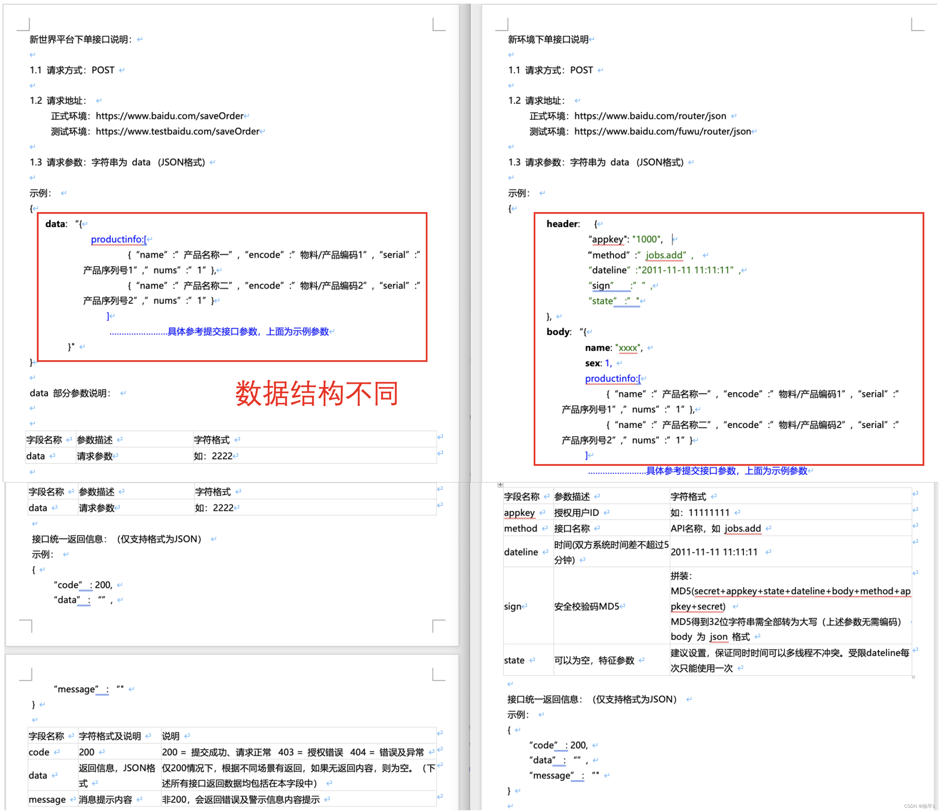Click 'productinfo:[' in the left document
This screenshot has width=941, height=812.
point(118,239)
